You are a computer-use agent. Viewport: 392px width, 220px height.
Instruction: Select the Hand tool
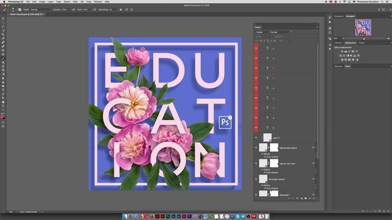[x=3, y=102]
